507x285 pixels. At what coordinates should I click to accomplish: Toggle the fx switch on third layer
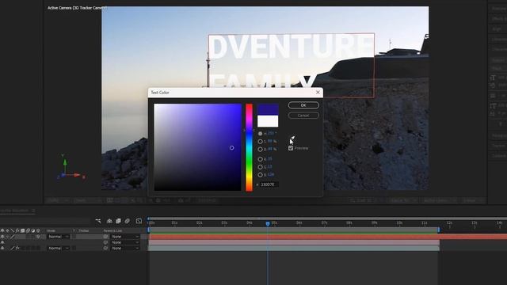tap(17, 248)
